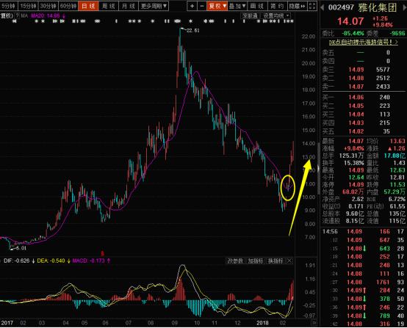Click 改参数 button in MACD panel
407x328 pixels.
tap(235, 260)
